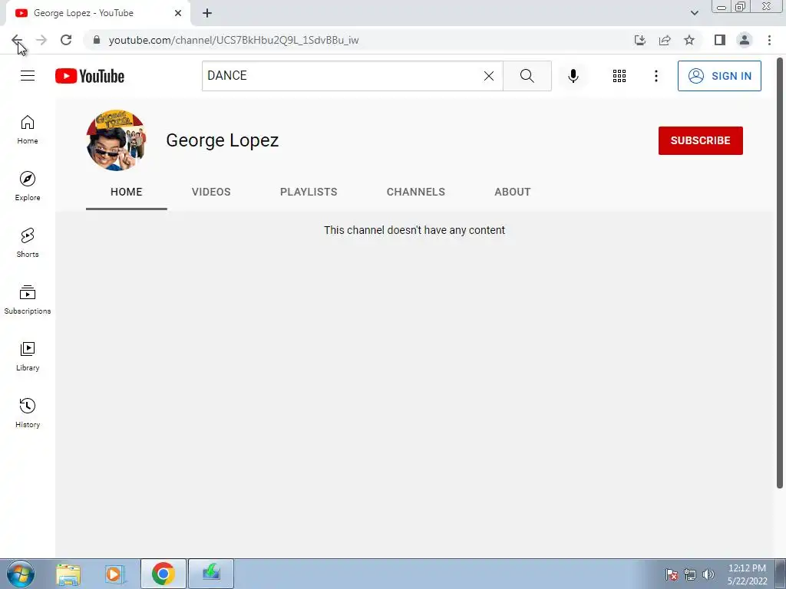Screen dimensions: 786x589
Task: Click the taskbar clock showing 12:12 PM
Action: click(747, 574)
